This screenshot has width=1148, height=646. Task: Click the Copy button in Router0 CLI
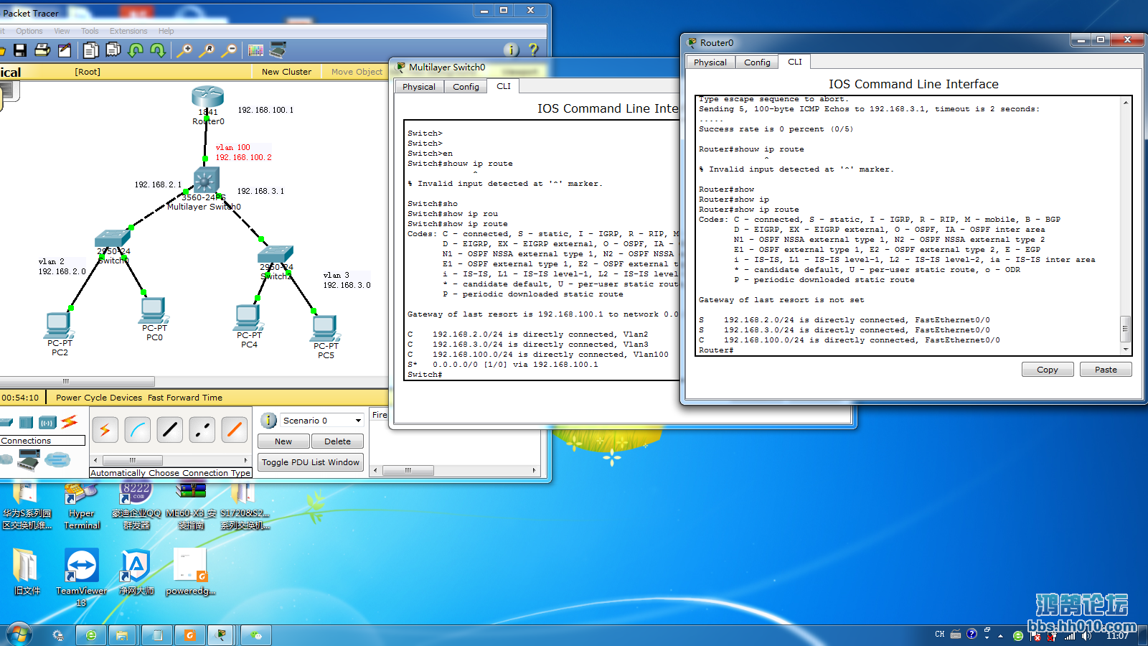1048,370
